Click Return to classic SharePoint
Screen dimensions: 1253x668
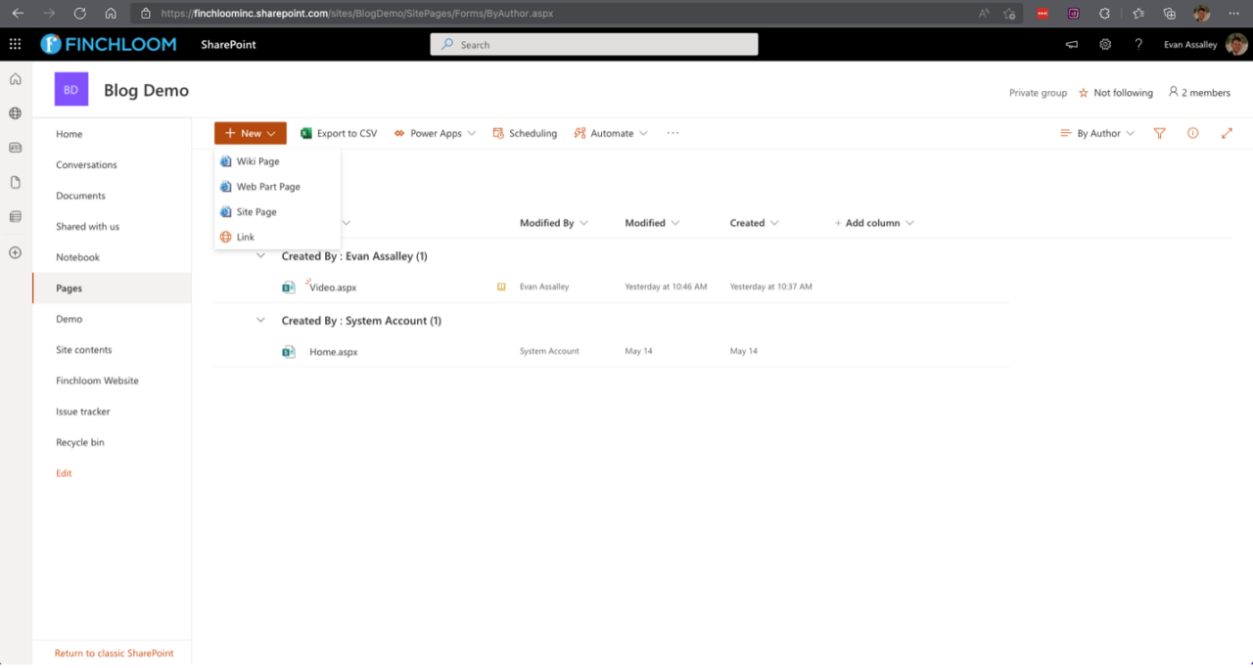[x=113, y=652]
